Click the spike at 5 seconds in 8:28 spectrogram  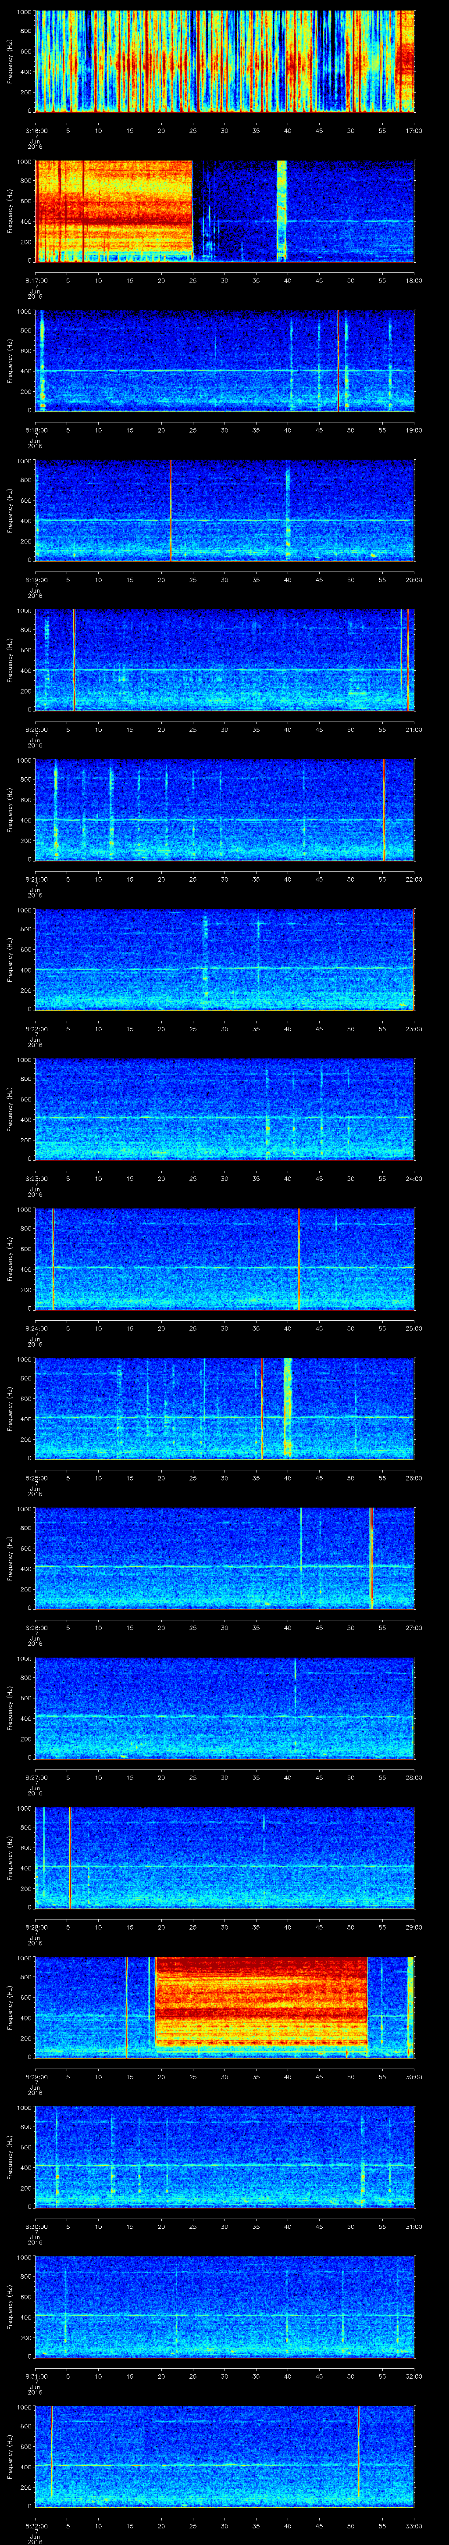click(69, 1857)
